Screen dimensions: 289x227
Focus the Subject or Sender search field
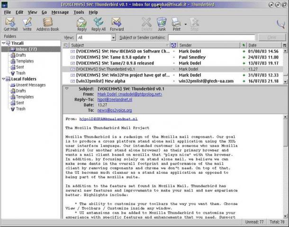[x=211, y=37]
